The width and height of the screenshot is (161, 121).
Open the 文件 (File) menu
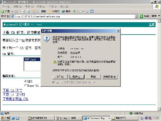pyautogui.click(x=6, y=7)
